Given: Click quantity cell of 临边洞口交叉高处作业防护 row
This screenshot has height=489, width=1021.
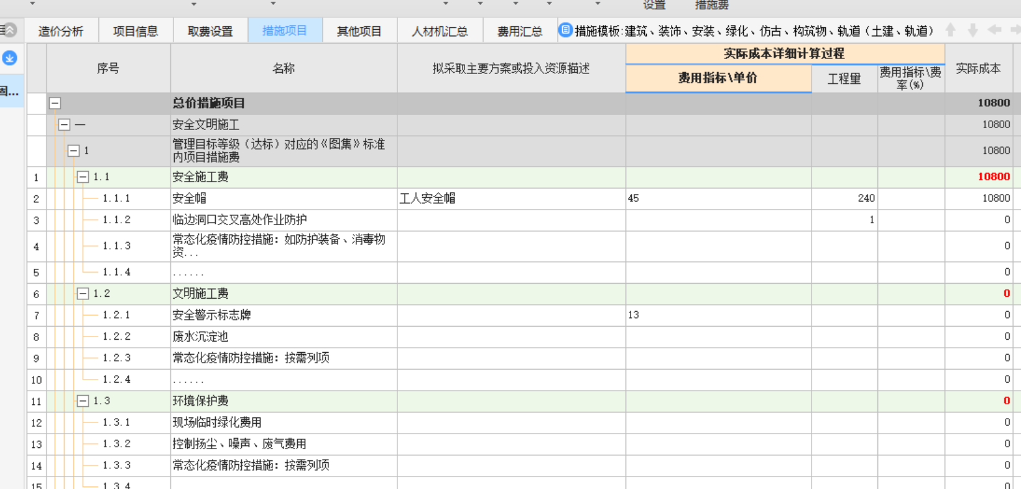Looking at the screenshot, I should coord(844,220).
